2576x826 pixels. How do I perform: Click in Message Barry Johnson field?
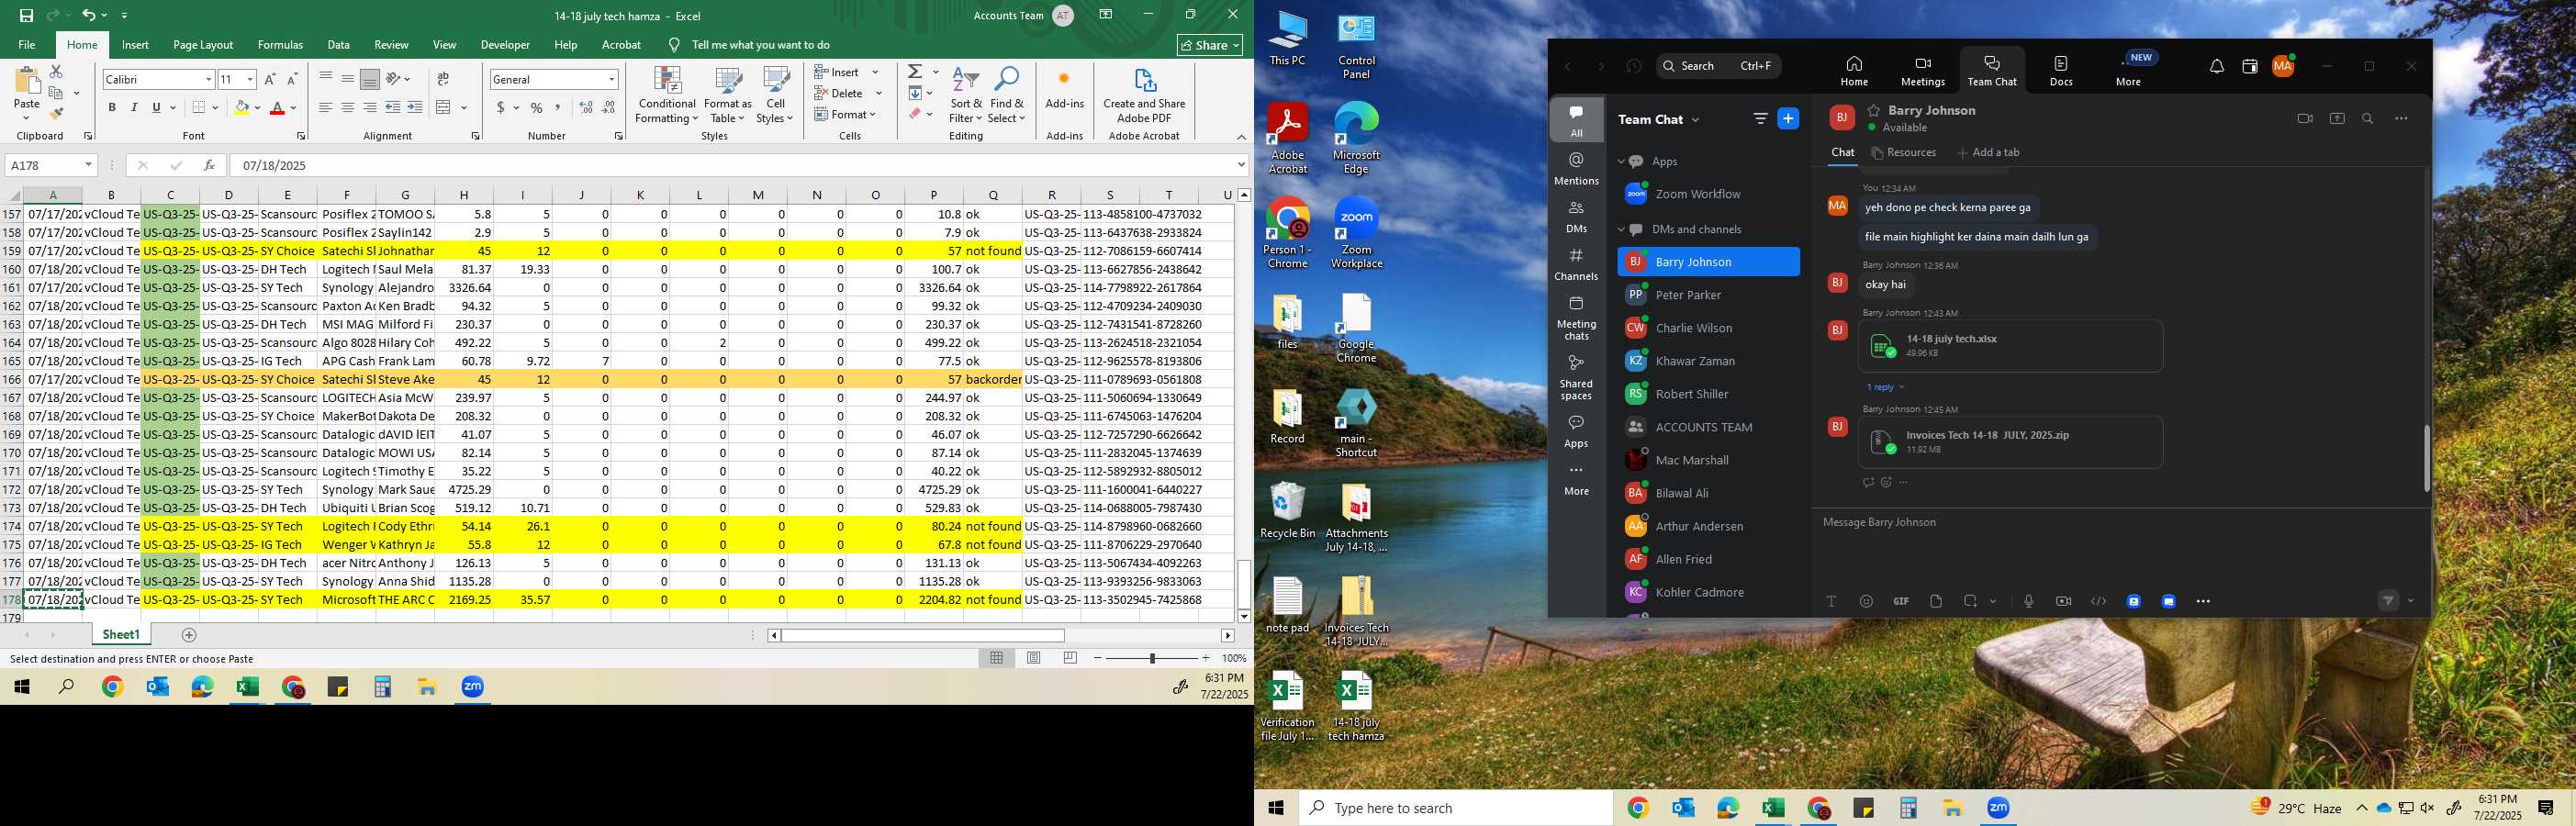[x=2120, y=523]
